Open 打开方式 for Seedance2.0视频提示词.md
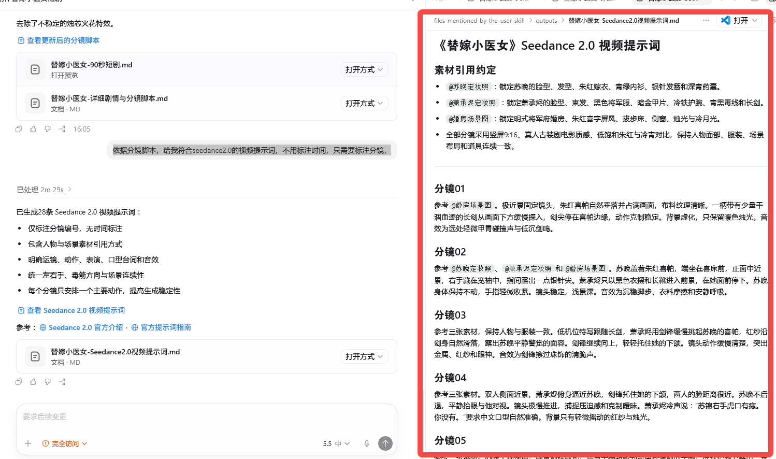The width and height of the screenshot is (776, 459). click(x=364, y=356)
